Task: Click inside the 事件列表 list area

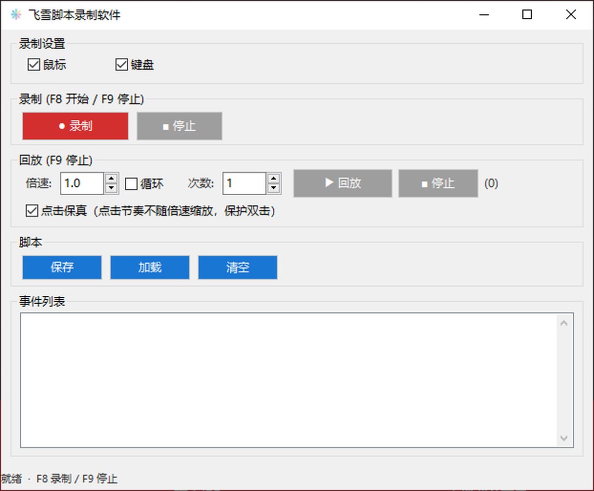Action: coord(288,380)
